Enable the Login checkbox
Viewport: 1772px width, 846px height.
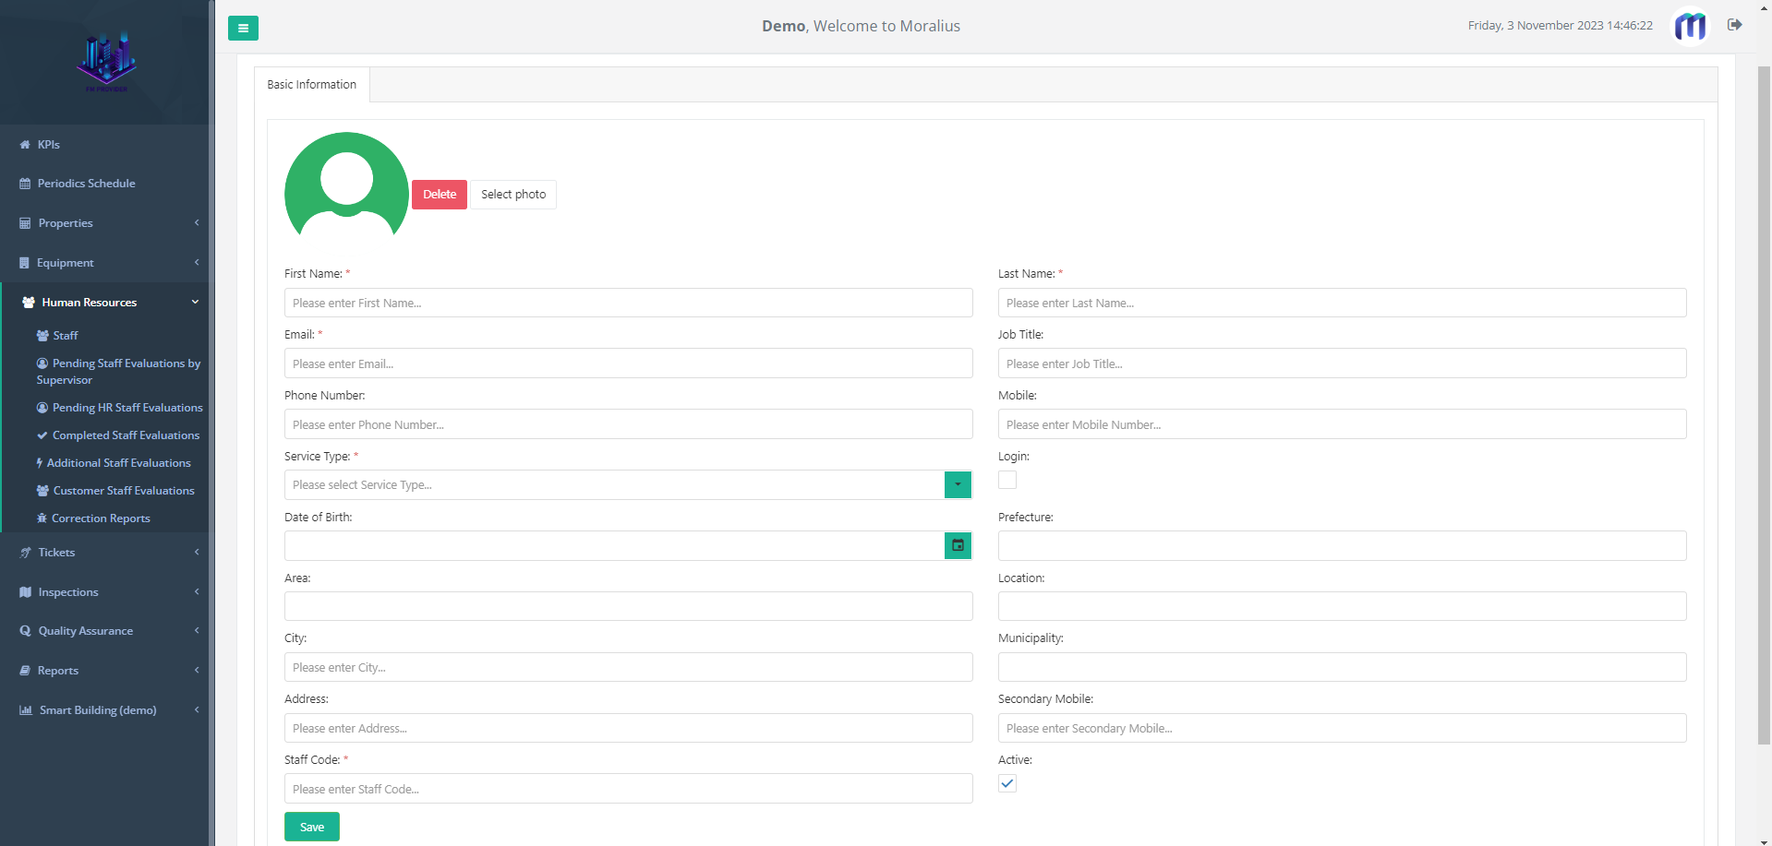(1007, 480)
